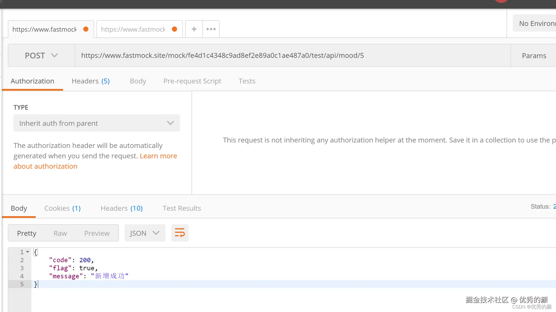Collapse JSON object at line 1
Screen dimensions: 556x312
coord(28,252)
